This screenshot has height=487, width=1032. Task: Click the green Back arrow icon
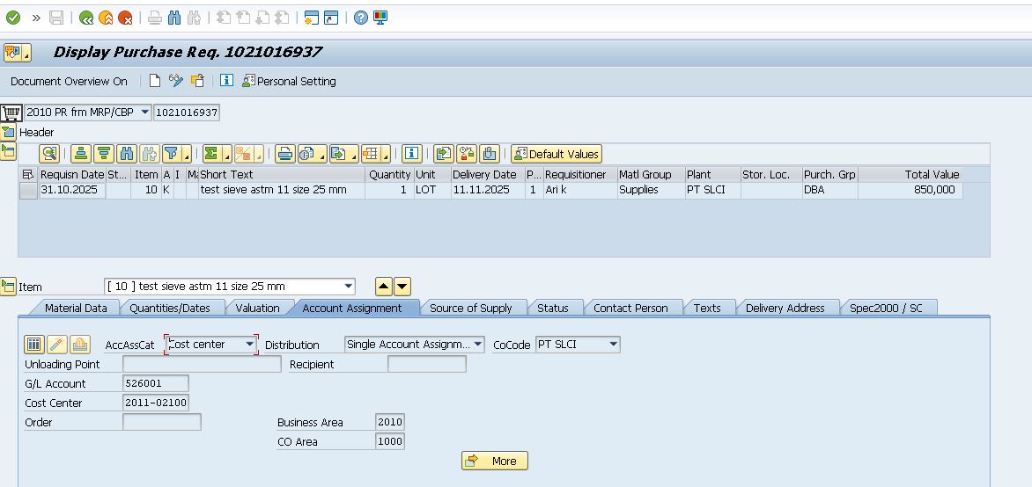pyautogui.click(x=86, y=18)
